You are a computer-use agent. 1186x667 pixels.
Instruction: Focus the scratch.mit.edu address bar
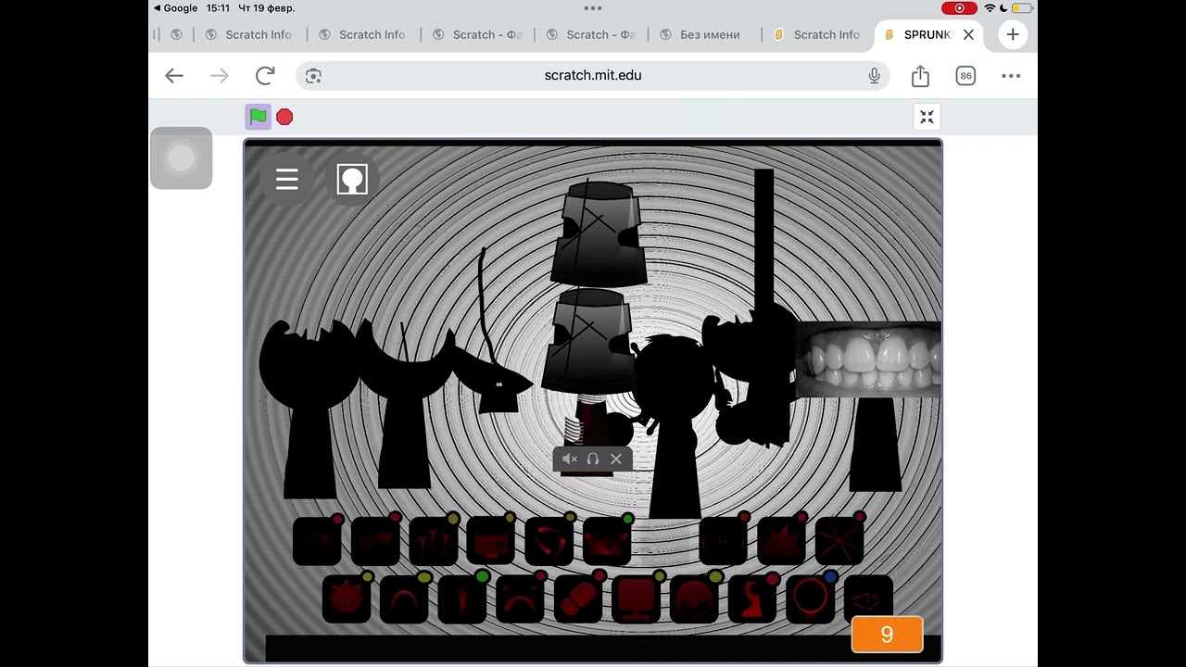(x=593, y=76)
